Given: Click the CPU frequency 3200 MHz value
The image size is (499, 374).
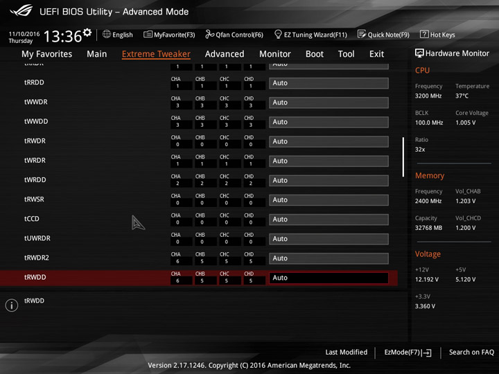Looking at the screenshot, I should (428, 96).
